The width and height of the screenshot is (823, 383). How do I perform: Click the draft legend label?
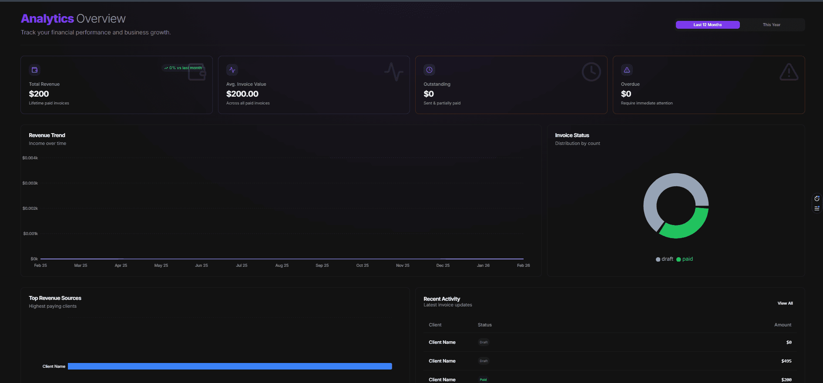tap(667, 259)
